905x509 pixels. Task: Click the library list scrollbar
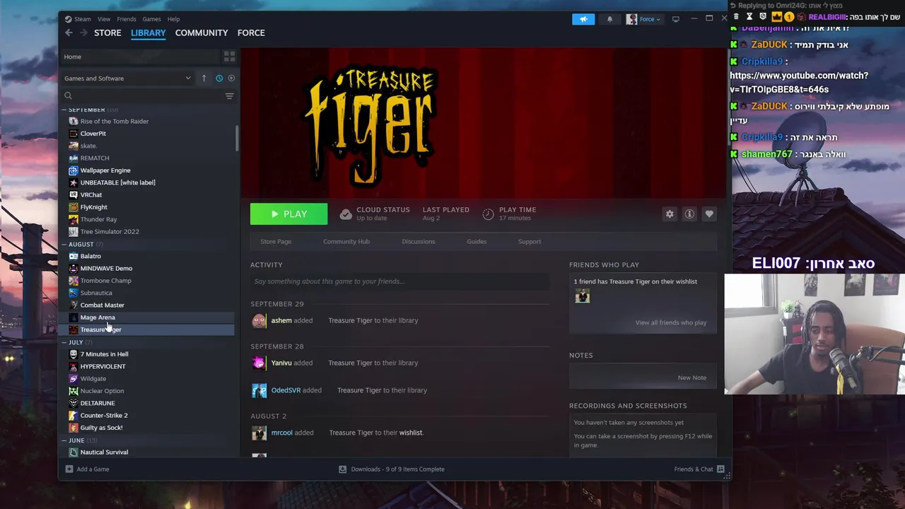(238, 139)
